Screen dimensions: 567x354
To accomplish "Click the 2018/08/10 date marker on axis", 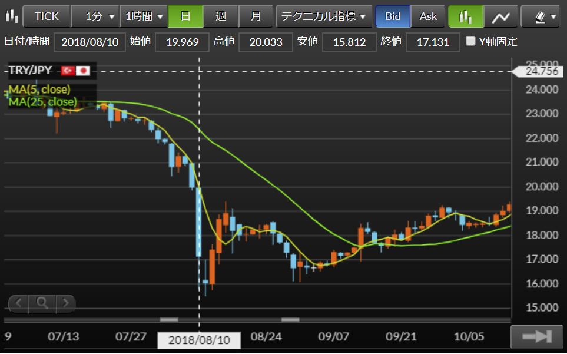I will pos(199,340).
